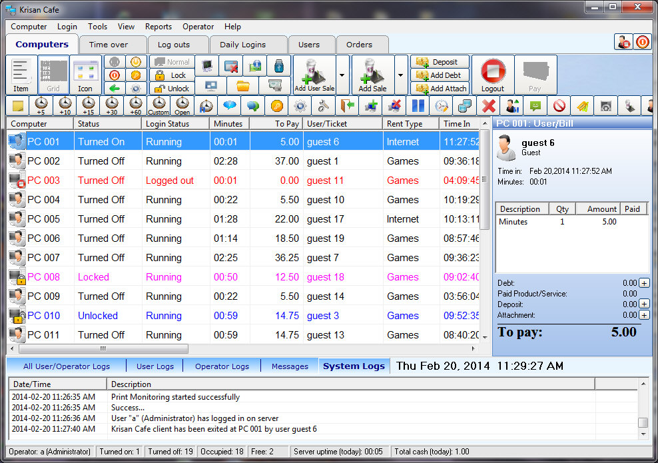The height and width of the screenshot is (463, 658).
Task: Click the Add User Sale button
Action: coord(314,75)
